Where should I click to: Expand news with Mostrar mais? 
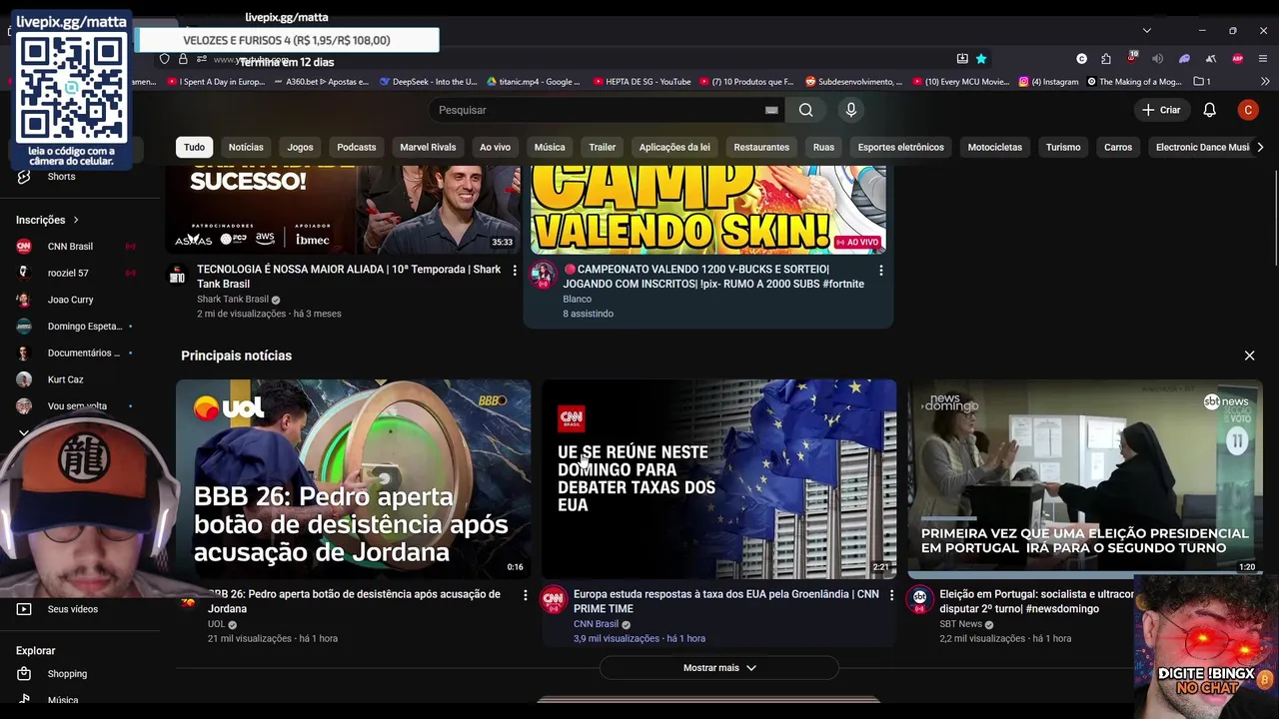pyautogui.click(x=719, y=668)
